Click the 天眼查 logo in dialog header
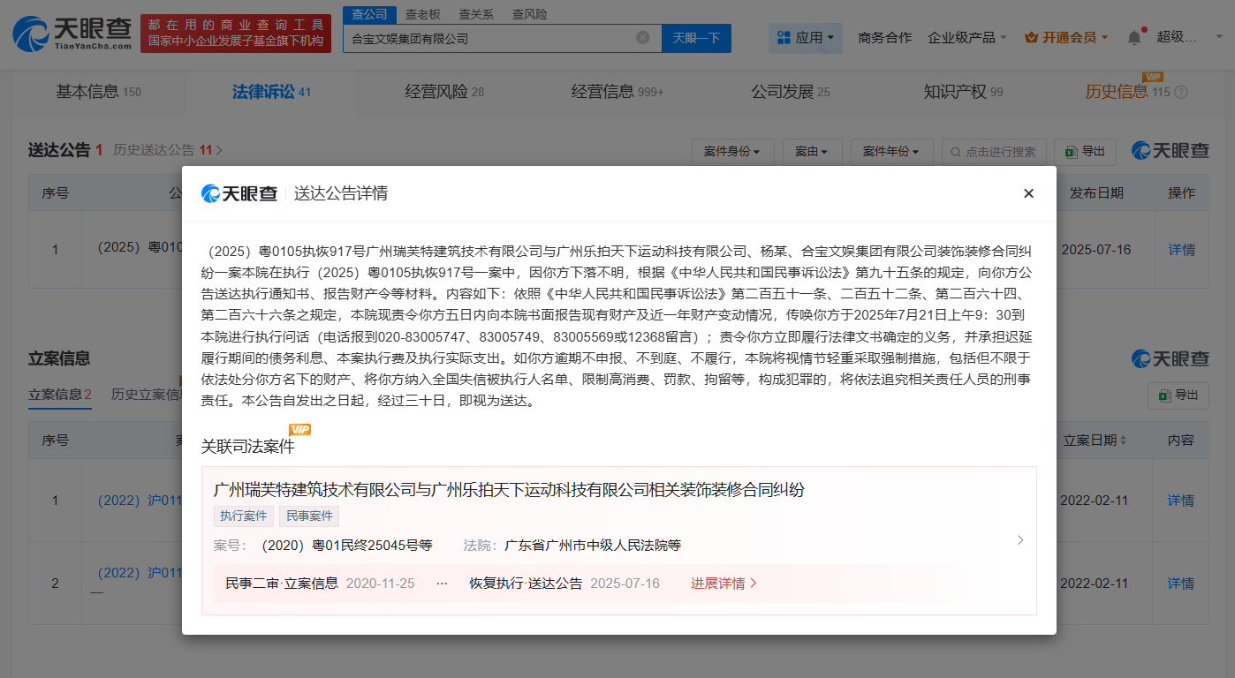 (239, 193)
